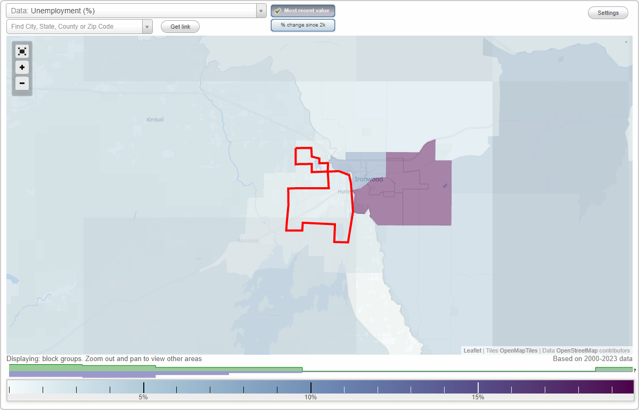Image resolution: width=639 pixels, height=410 pixels.
Task: Click the histogram help question mark
Action: [635, 370]
